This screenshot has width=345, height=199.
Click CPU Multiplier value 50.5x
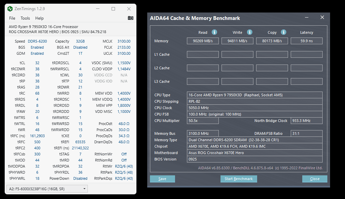coord(203,121)
